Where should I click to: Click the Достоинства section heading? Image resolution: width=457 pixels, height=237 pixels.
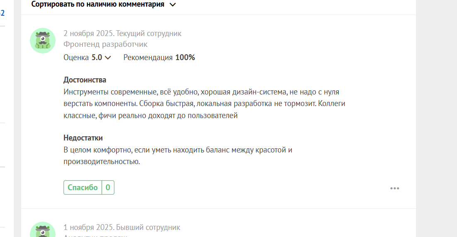(x=85, y=80)
